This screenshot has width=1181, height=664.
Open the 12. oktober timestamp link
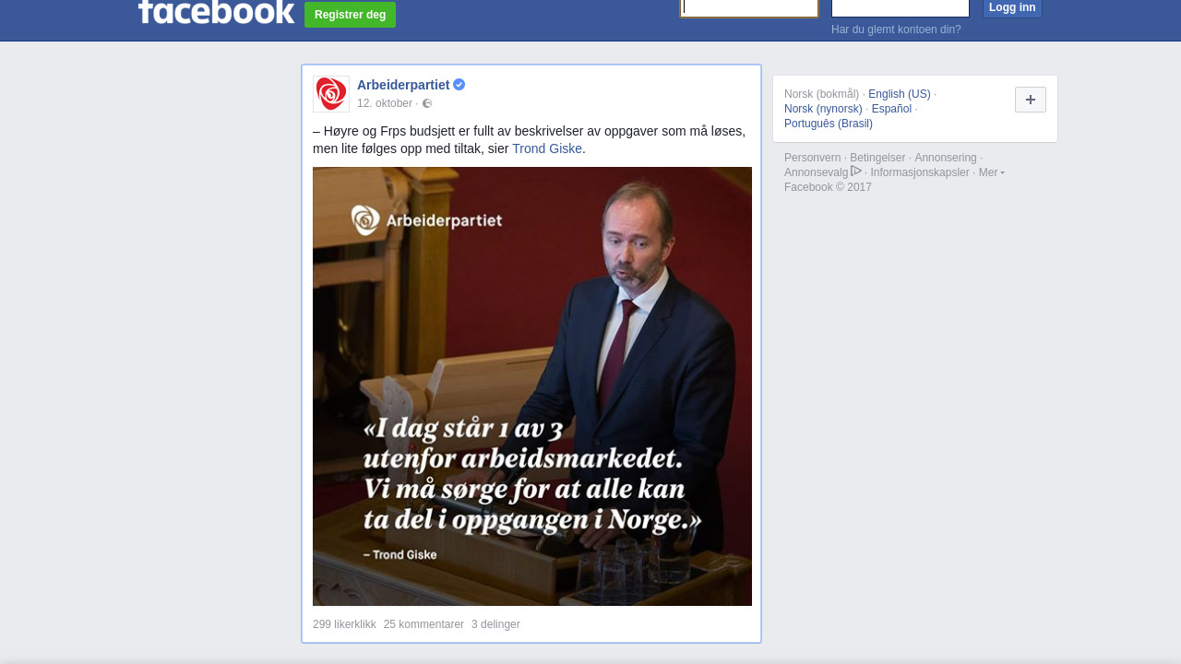tap(385, 103)
